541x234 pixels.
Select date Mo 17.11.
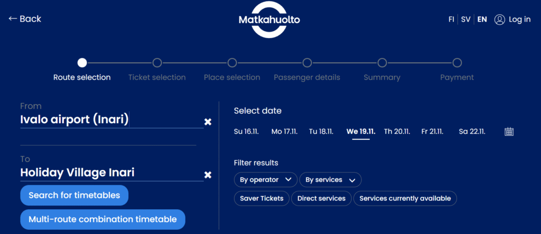[x=284, y=132]
